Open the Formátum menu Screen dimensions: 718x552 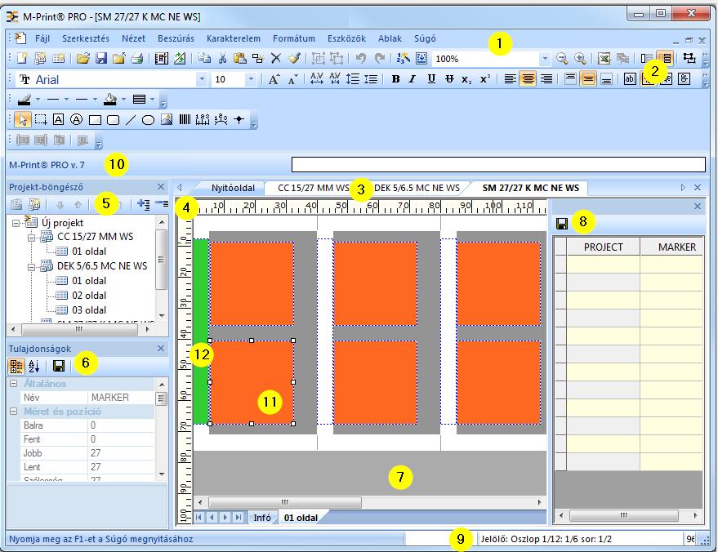coord(293,38)
